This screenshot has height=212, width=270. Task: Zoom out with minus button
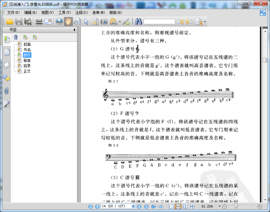pyautogui.click(x=224, y=206)
